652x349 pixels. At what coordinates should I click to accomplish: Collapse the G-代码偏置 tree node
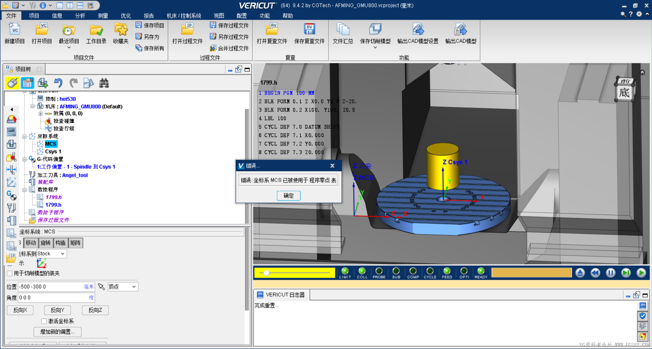point(24,159)
